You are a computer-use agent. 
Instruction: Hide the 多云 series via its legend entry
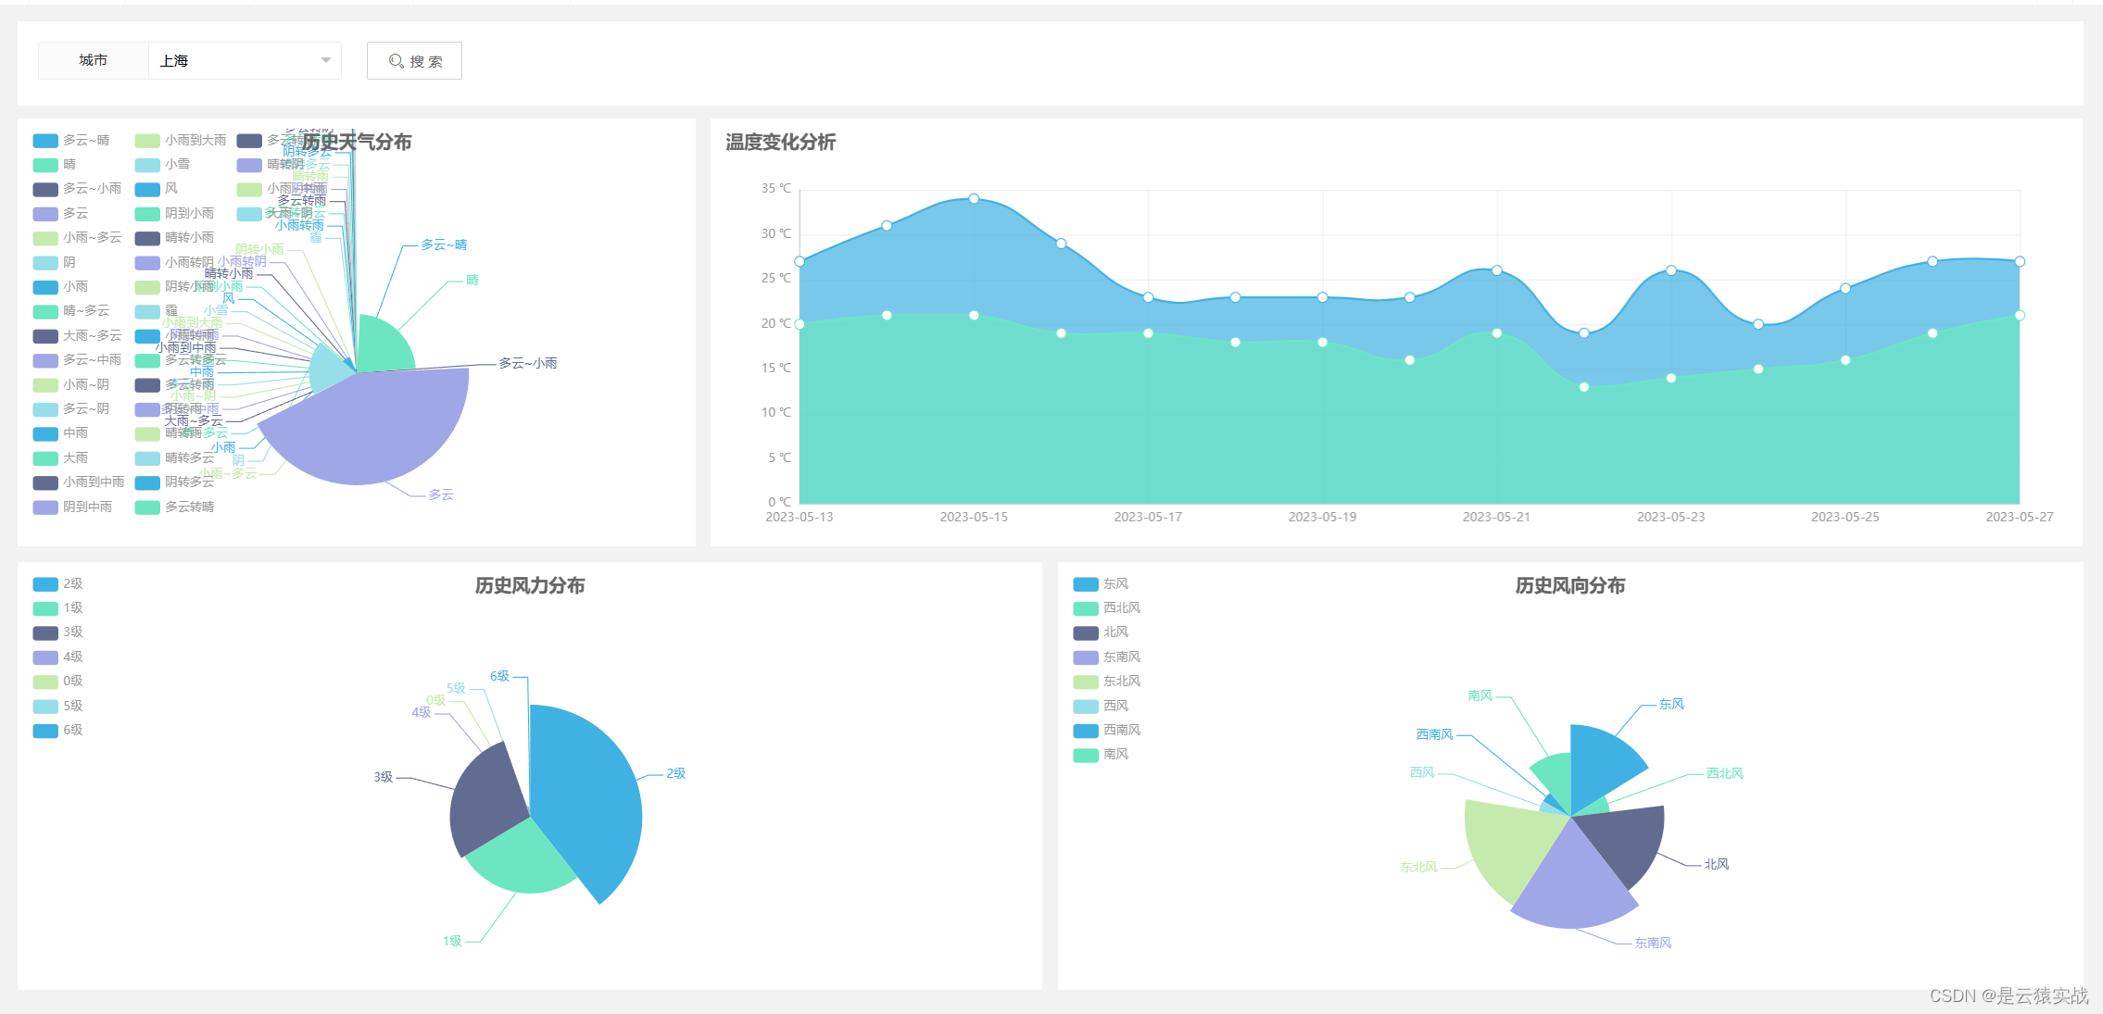(61, 213)
